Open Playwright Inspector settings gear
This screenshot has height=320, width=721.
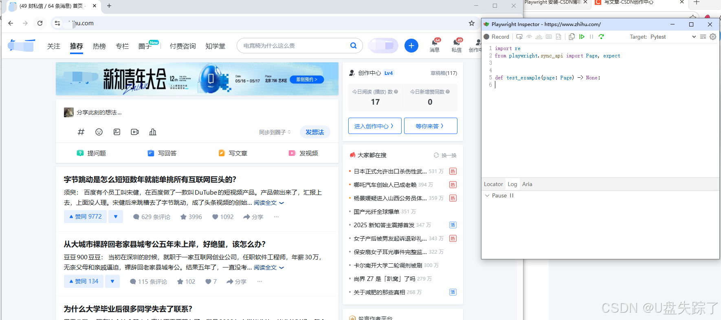coord(713,37)
